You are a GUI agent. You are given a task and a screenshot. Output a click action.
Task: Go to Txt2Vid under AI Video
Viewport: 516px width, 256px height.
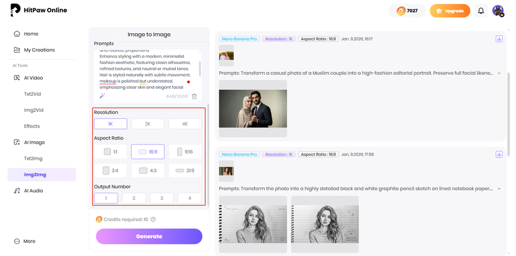[33, 94]
